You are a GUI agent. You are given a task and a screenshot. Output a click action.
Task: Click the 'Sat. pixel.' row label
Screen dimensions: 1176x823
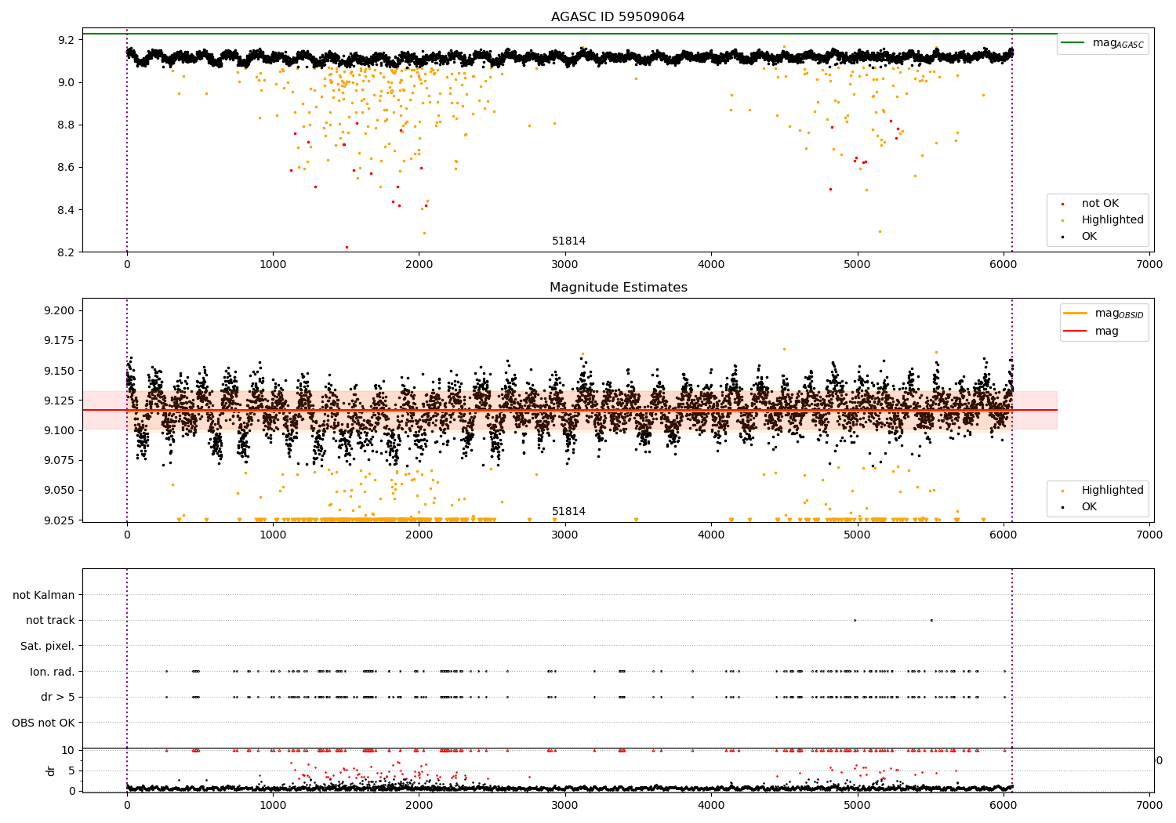coord(48,647)
